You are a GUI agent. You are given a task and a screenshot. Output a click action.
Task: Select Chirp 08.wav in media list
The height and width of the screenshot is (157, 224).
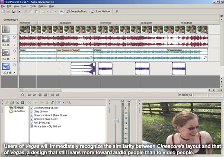pos(39,112)
